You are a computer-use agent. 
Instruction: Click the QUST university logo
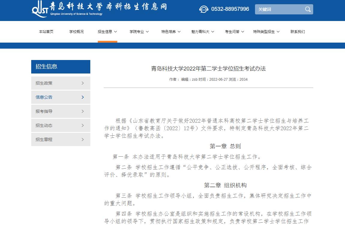(x=40, y=9)
